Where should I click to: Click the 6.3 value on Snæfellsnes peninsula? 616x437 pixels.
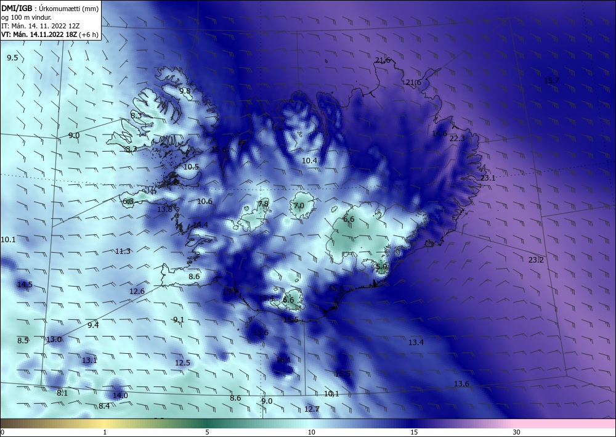pos(128,202)
